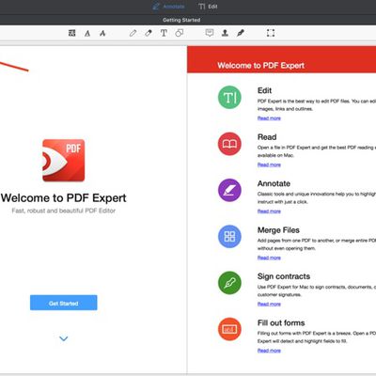Click the white Welcome to PDF Expert banner title

[x=261, y=66]
